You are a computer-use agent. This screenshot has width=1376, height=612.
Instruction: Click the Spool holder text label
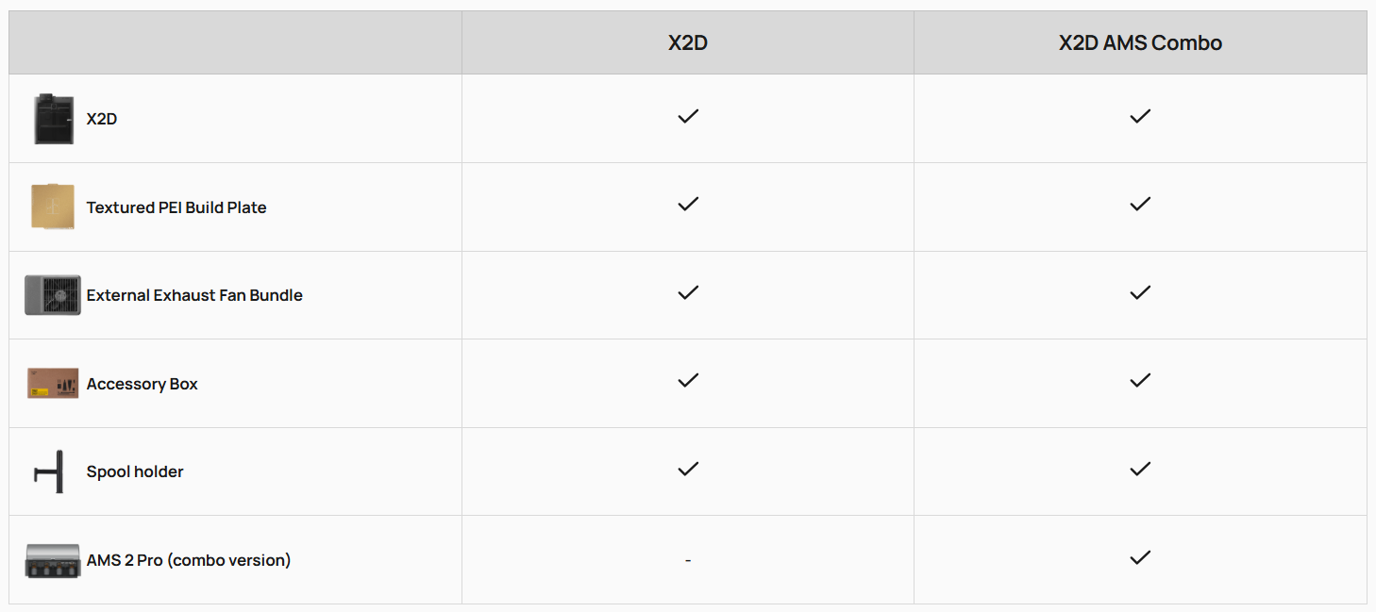(x=135, y=471)
